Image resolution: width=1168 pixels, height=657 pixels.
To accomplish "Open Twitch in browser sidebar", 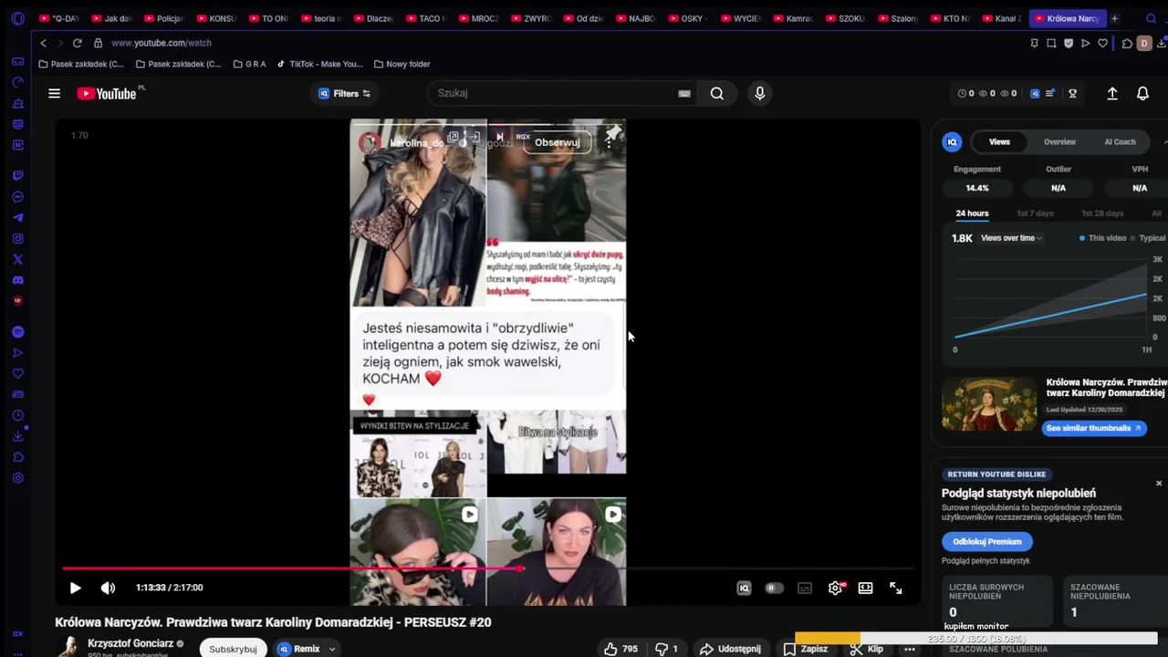I will click(17, 175).
